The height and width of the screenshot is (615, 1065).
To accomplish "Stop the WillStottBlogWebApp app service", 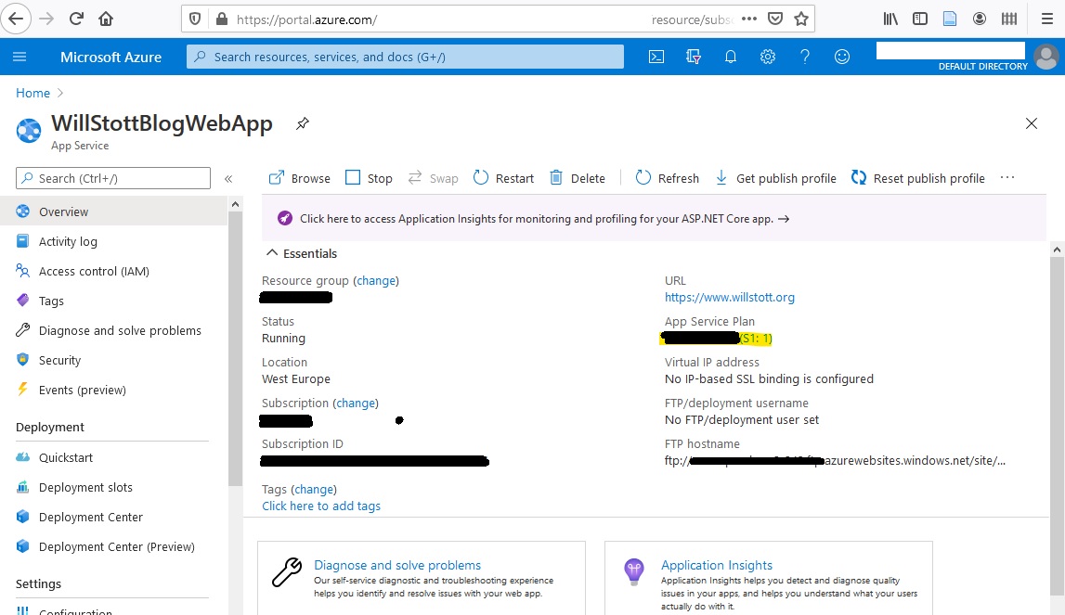I will click(369, 177).
